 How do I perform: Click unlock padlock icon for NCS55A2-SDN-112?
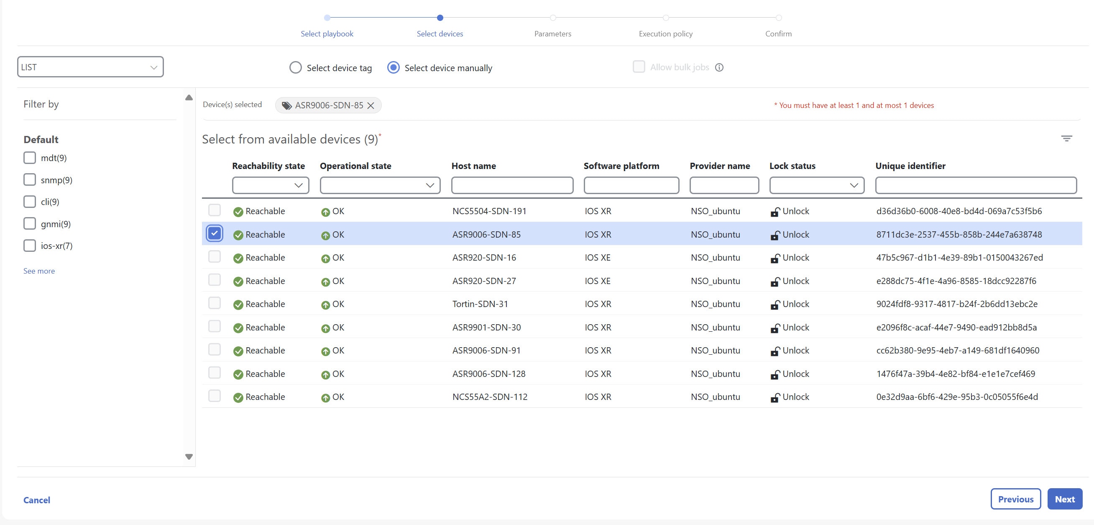click(x=775, y=397)
